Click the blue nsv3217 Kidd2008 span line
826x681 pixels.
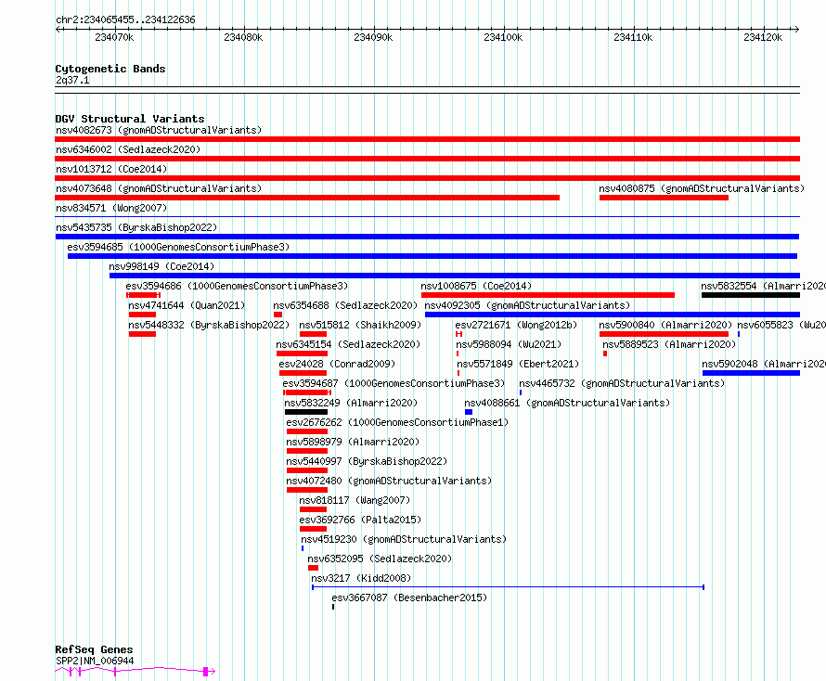click(509, 587)
